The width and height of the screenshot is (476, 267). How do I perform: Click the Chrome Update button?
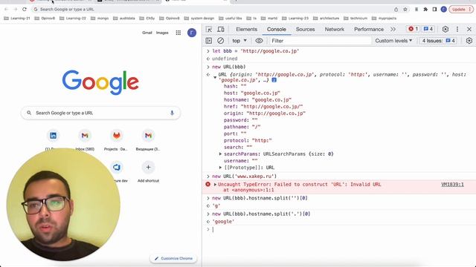pos(461,10)
